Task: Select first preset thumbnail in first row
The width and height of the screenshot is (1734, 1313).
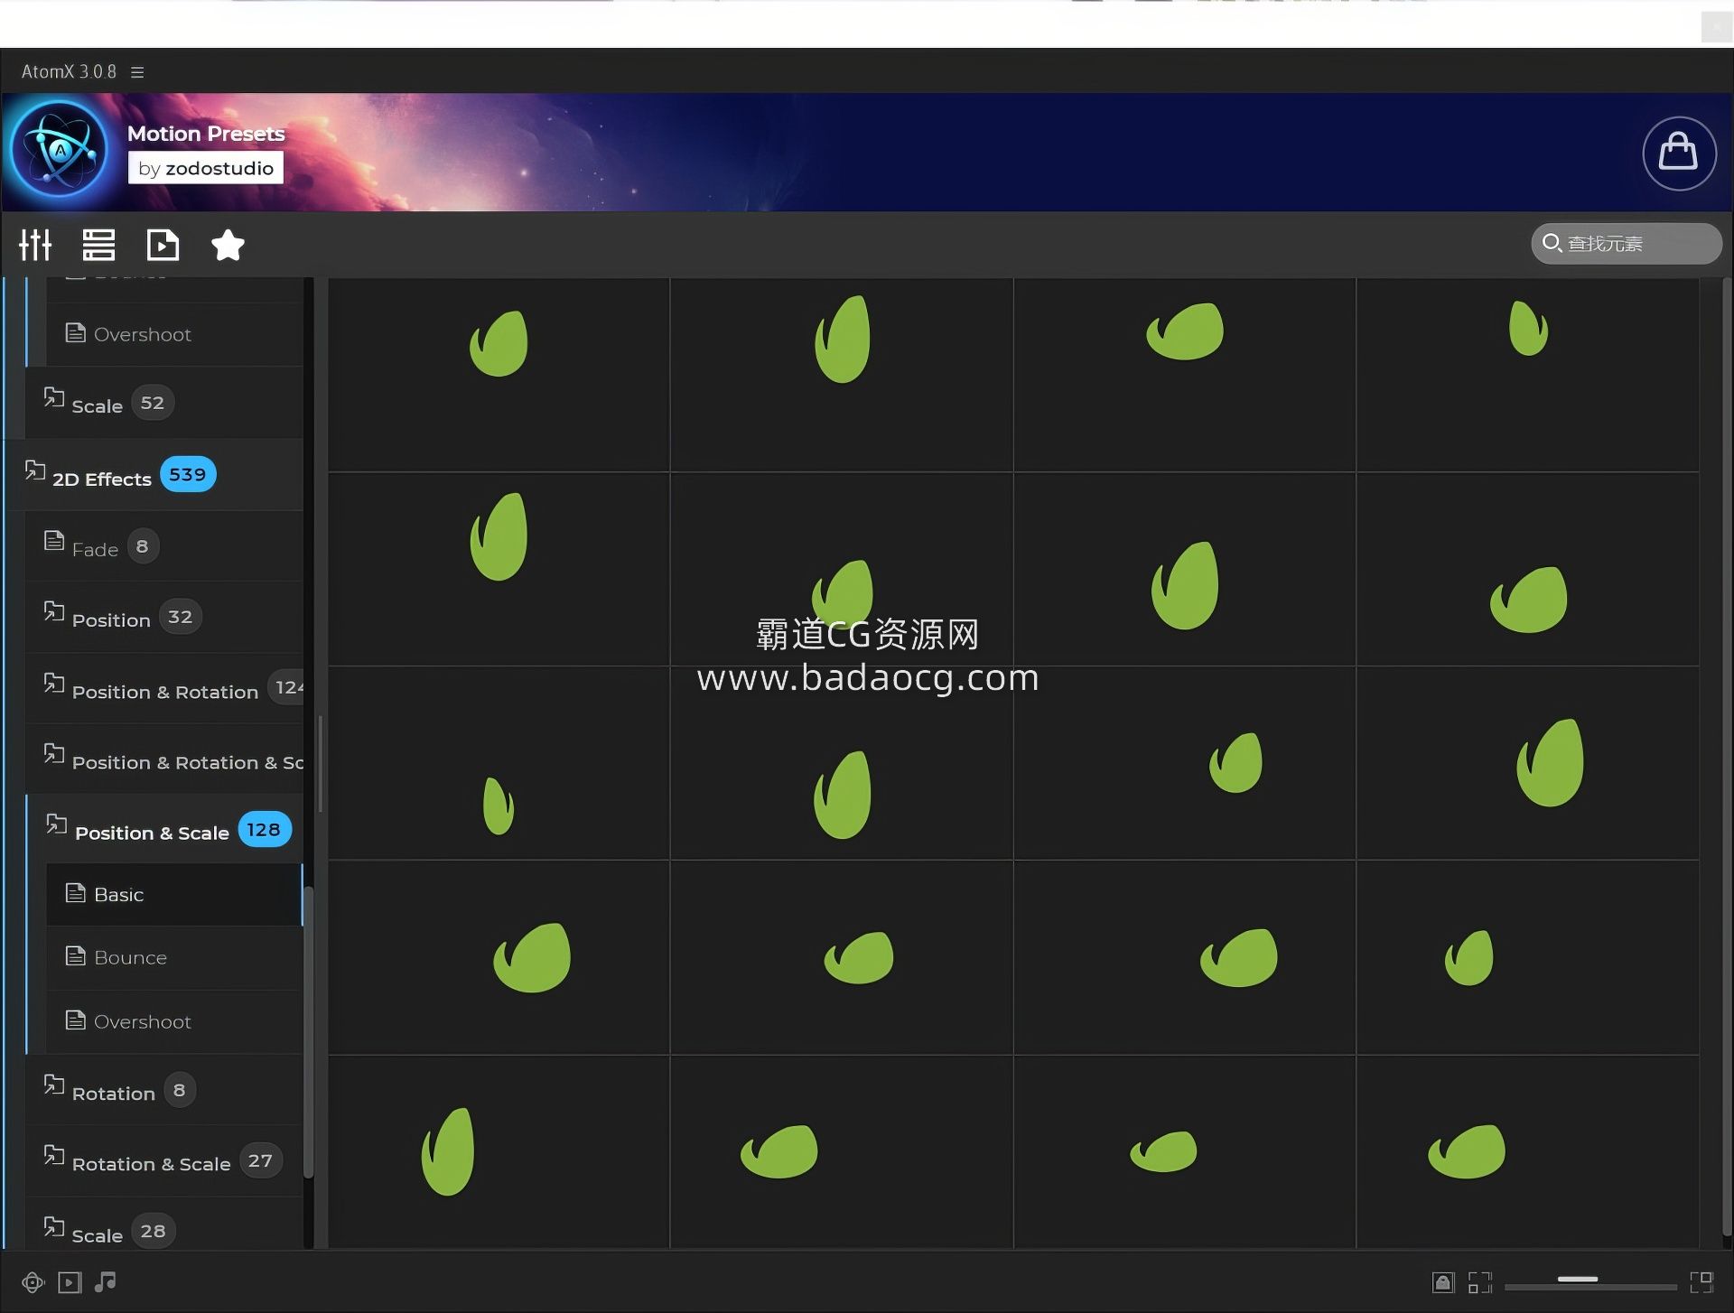Action: pos(499,375)
